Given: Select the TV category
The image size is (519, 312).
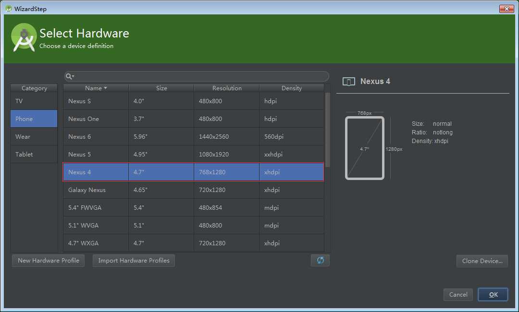Looking at the screenshot, I should [34, 101].
